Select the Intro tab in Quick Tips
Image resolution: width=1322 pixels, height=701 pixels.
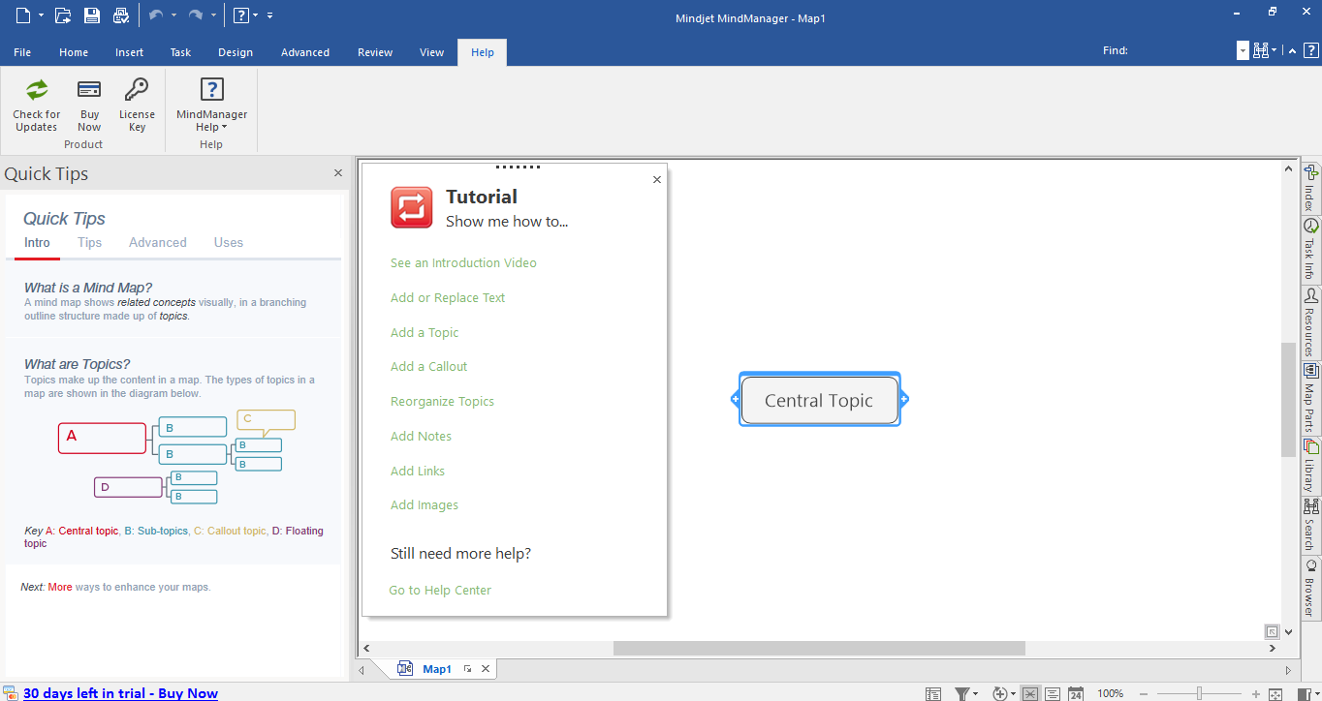coord(37,243)
